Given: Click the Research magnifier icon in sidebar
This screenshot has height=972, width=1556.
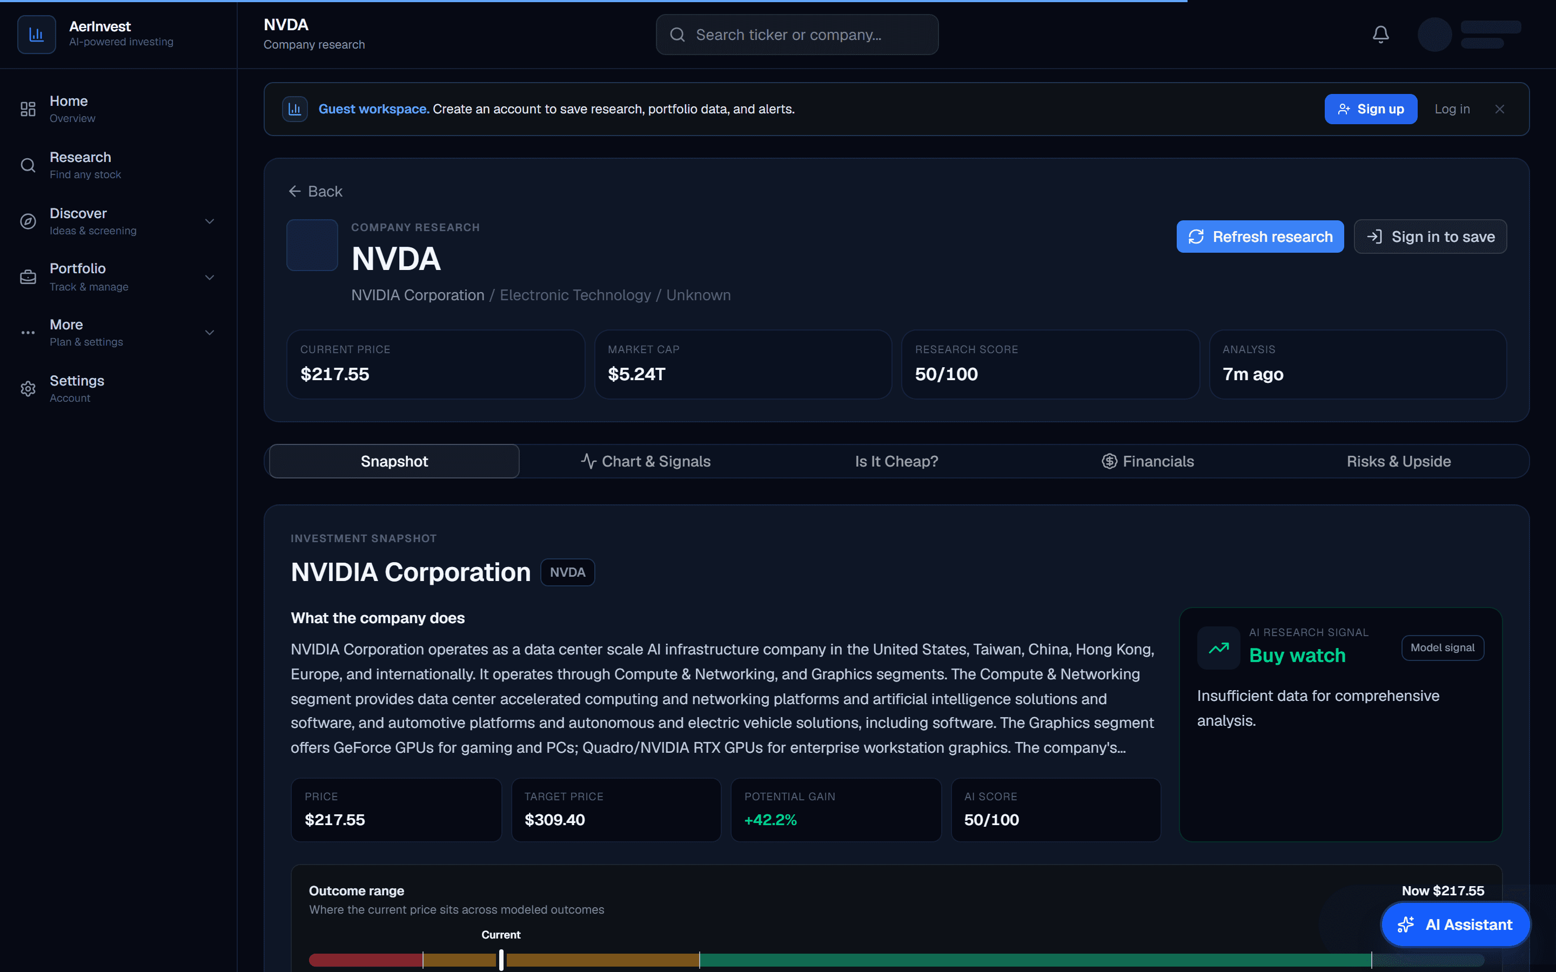Looking at the screenshot, I should point(28,165).
